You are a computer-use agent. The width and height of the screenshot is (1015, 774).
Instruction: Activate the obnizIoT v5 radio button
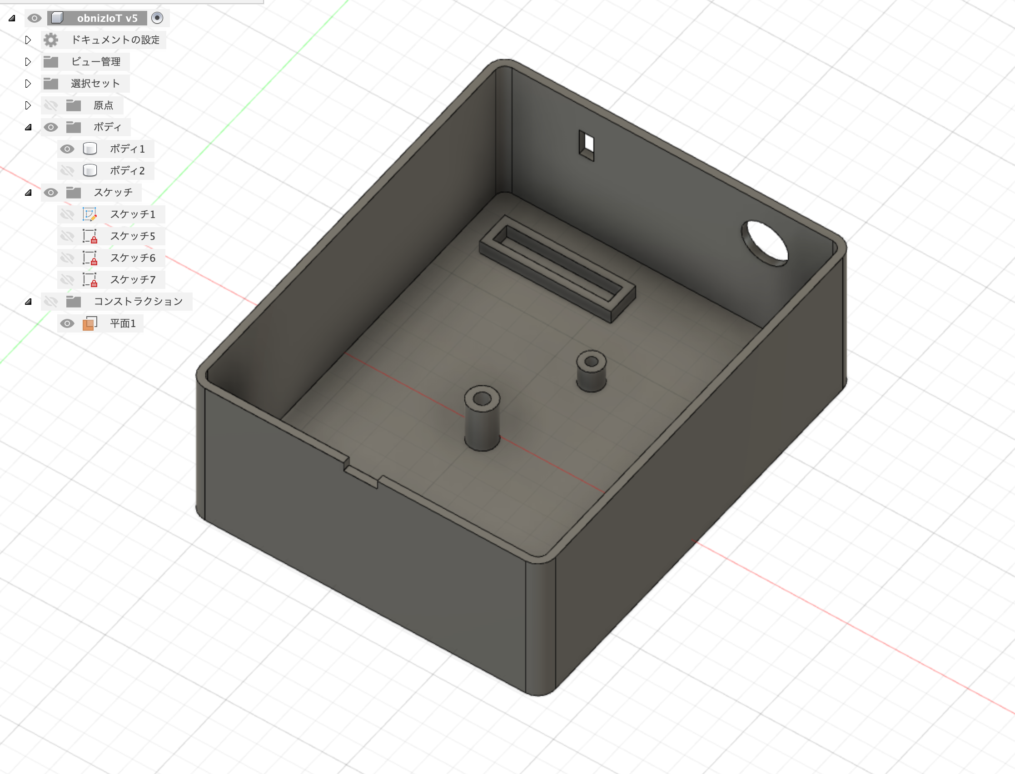click(157, 18)
